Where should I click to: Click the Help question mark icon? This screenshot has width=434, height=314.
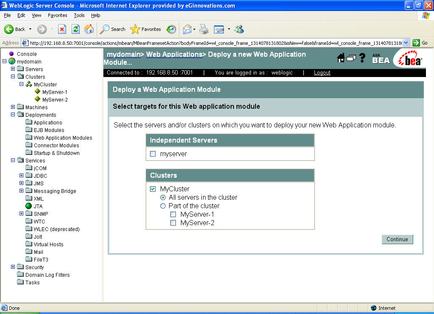coord(362,58)
